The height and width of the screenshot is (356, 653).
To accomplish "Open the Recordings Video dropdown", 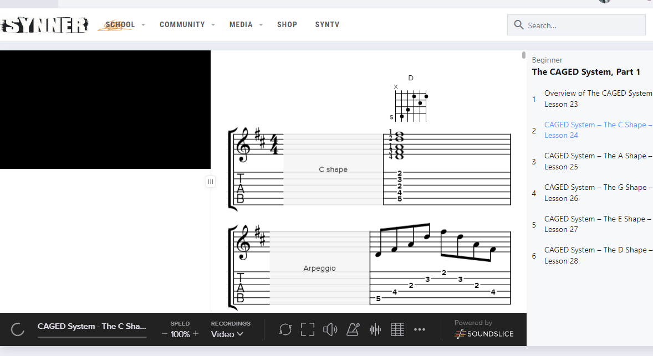I will 227,334.
